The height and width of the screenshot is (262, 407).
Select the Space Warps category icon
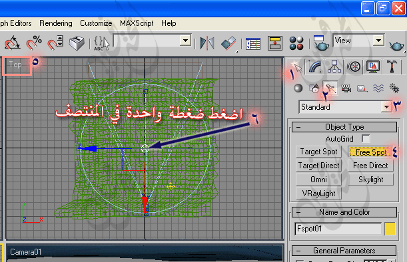378,88
